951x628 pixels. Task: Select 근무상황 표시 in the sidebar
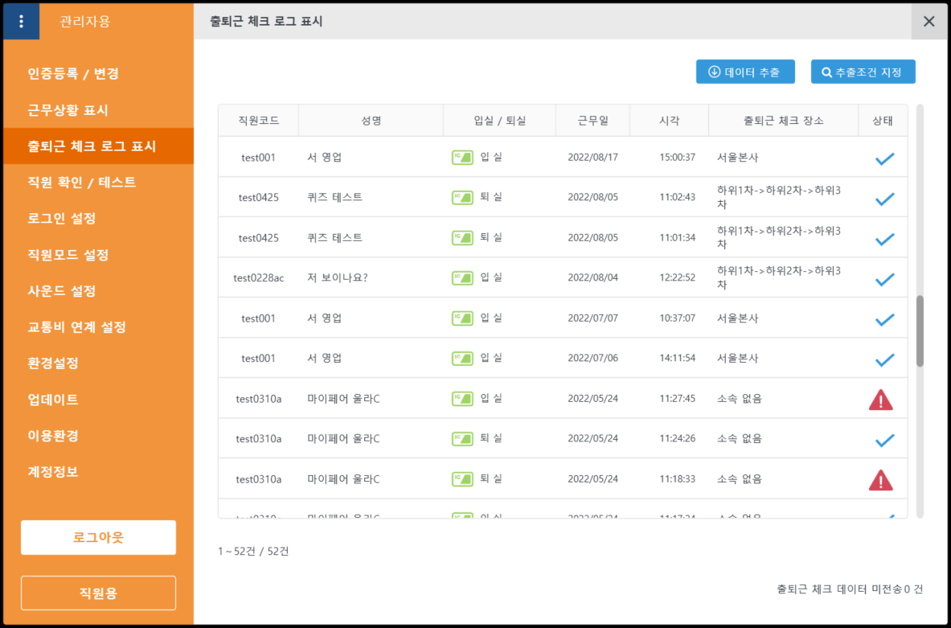click(68, 110)
